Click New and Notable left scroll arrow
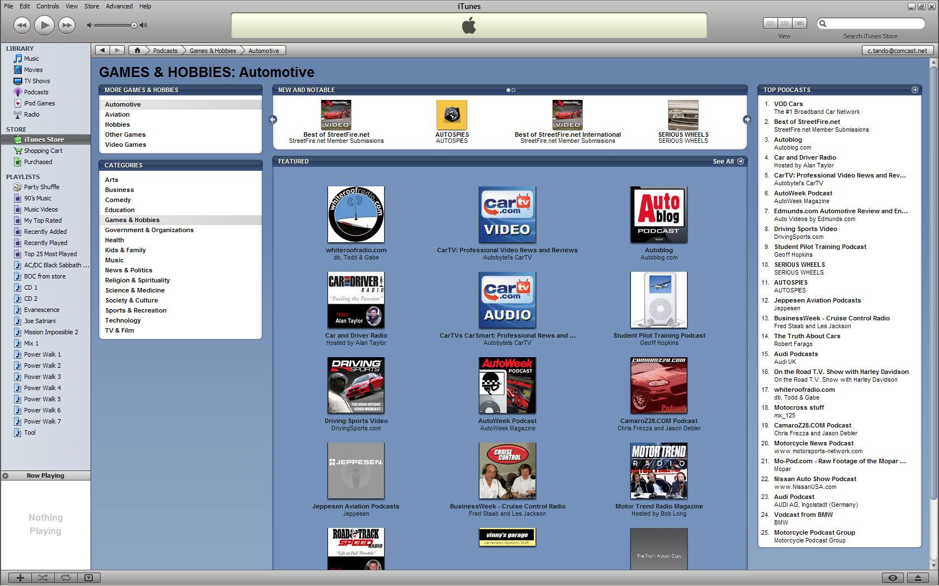This screenshot has width=939, height=586. pos(273,119)
